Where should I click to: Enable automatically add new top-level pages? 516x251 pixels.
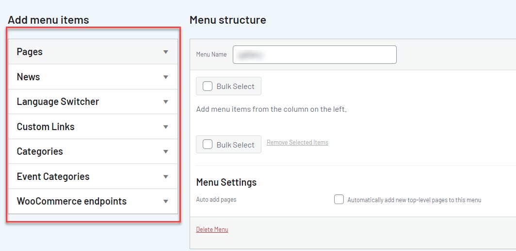point(339,199)
